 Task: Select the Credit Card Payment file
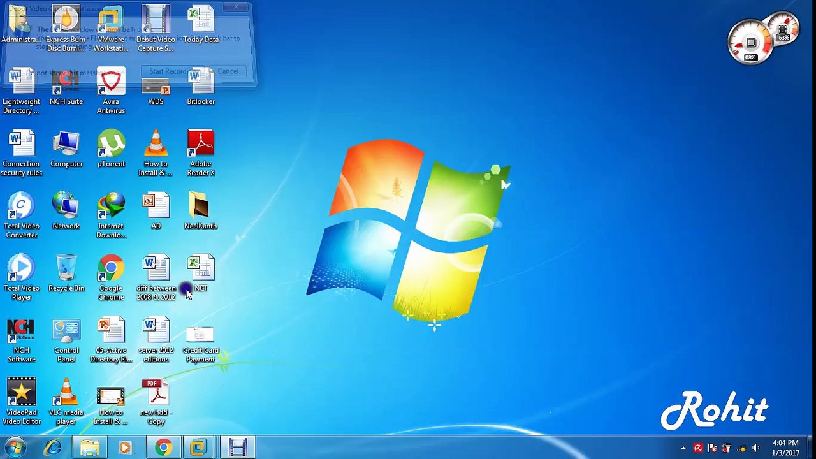point(201,345)
